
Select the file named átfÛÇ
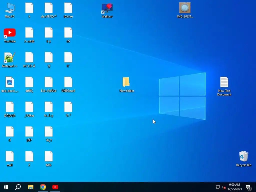pyautogui.click(x=29, y=84)
